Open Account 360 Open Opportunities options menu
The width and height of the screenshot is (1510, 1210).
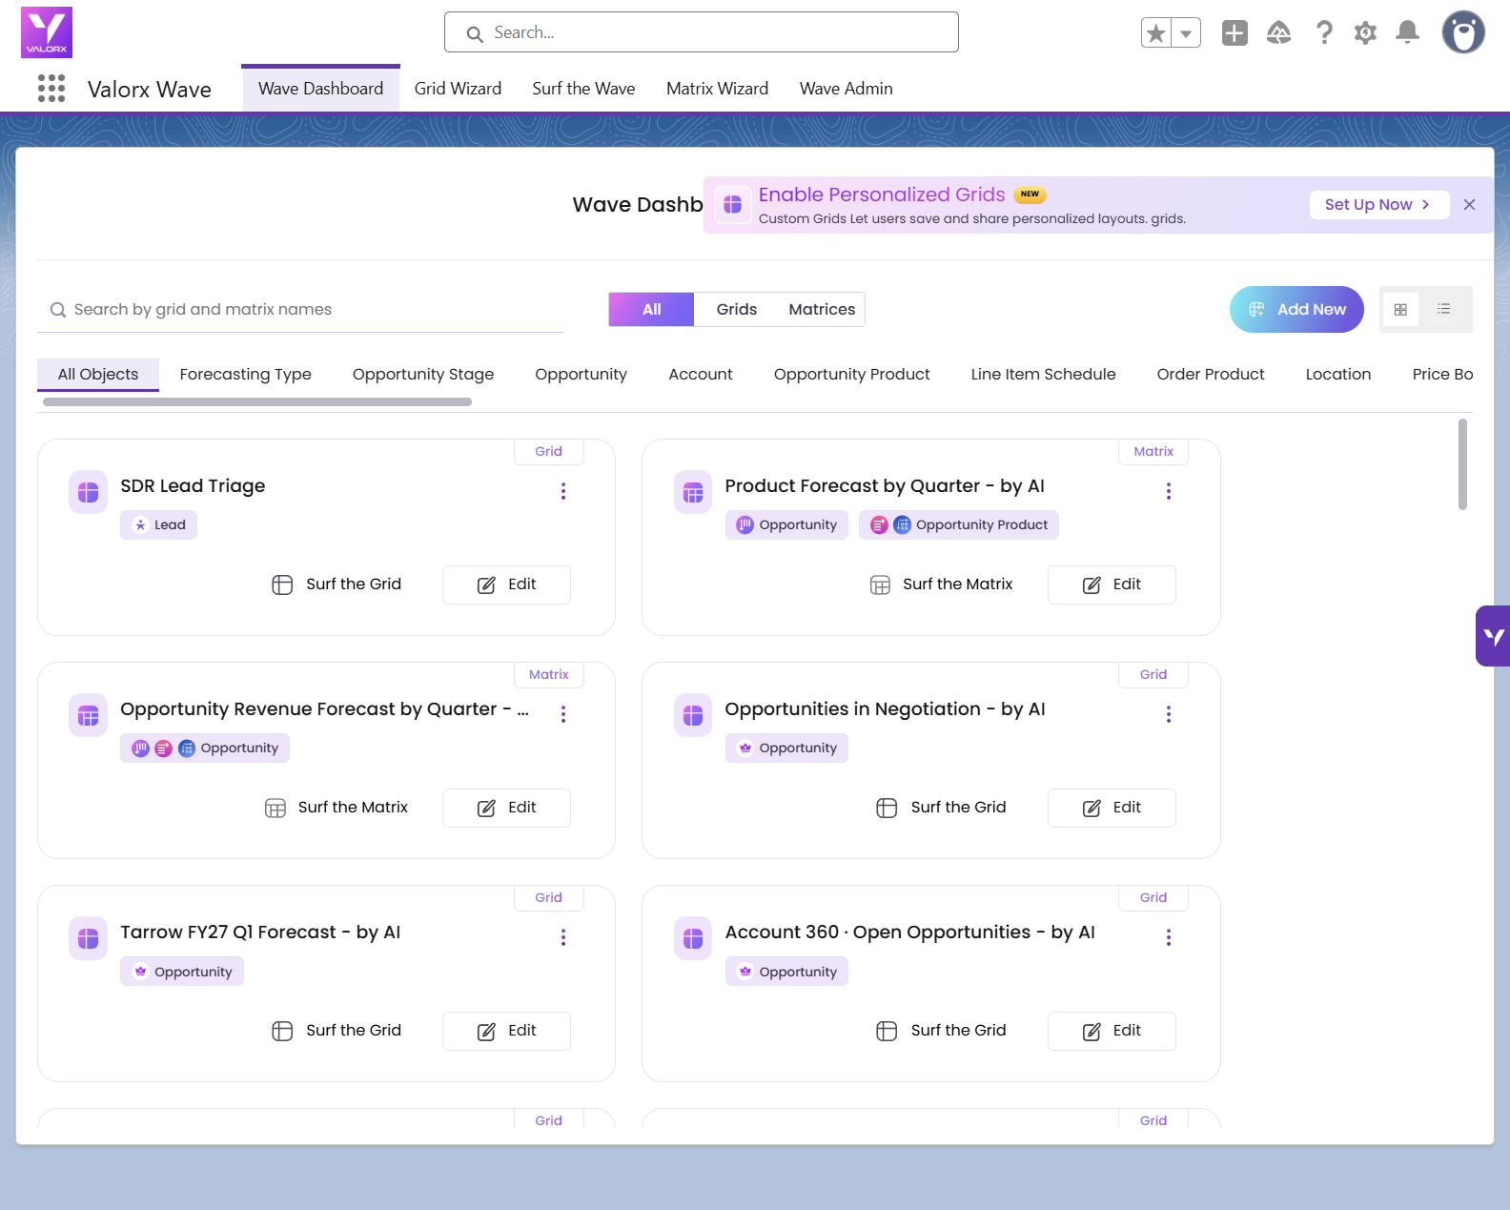point(1169,937)
